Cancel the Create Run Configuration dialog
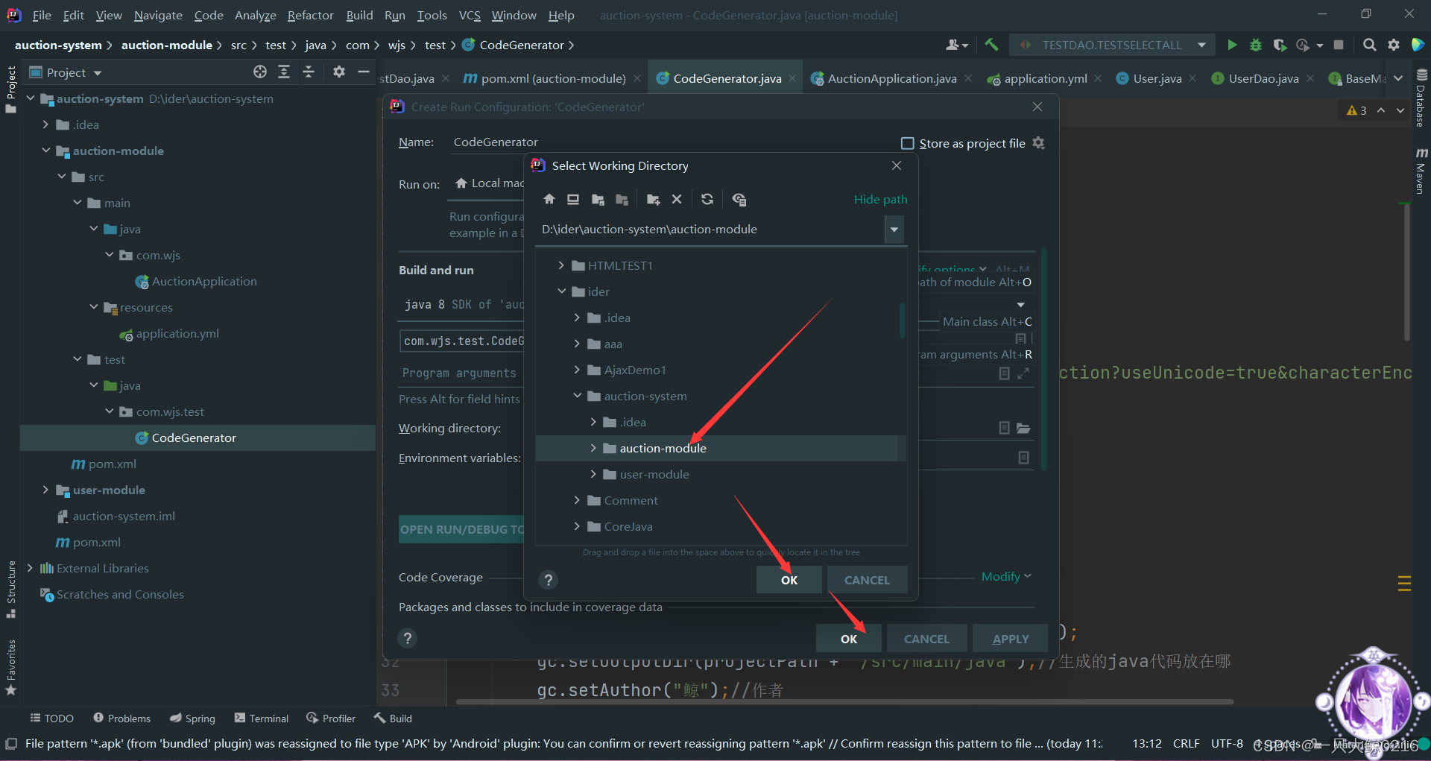The height and width of the screenshot is (761, 1431). 926,639
